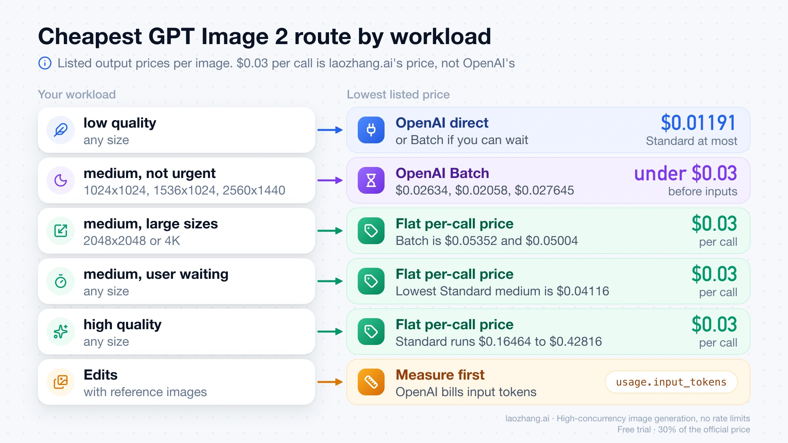
Task: Click 'Standard runs $0.16464 to $0.42816' text
Action: point(499,342)
